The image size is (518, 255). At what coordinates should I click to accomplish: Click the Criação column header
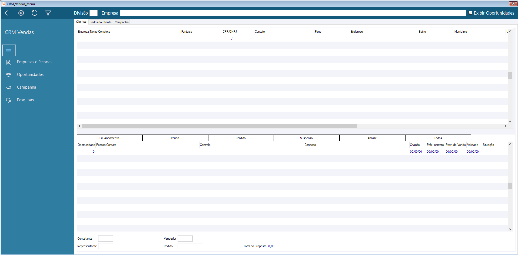(x=418, y=145)
